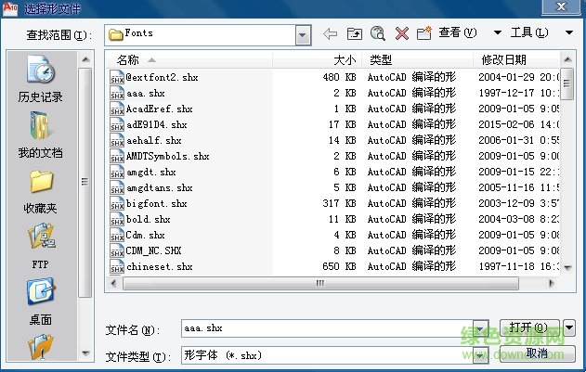Click the file name input field
This screenshot has width=586, height=372.
coord(327,328)
